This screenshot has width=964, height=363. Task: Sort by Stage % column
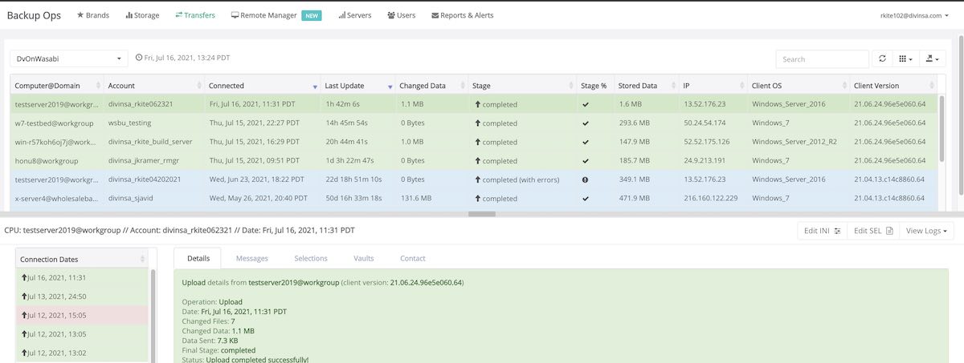tap(595, 85)
